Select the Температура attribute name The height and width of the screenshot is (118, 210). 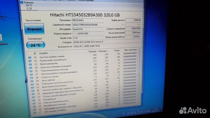[49, 99]
